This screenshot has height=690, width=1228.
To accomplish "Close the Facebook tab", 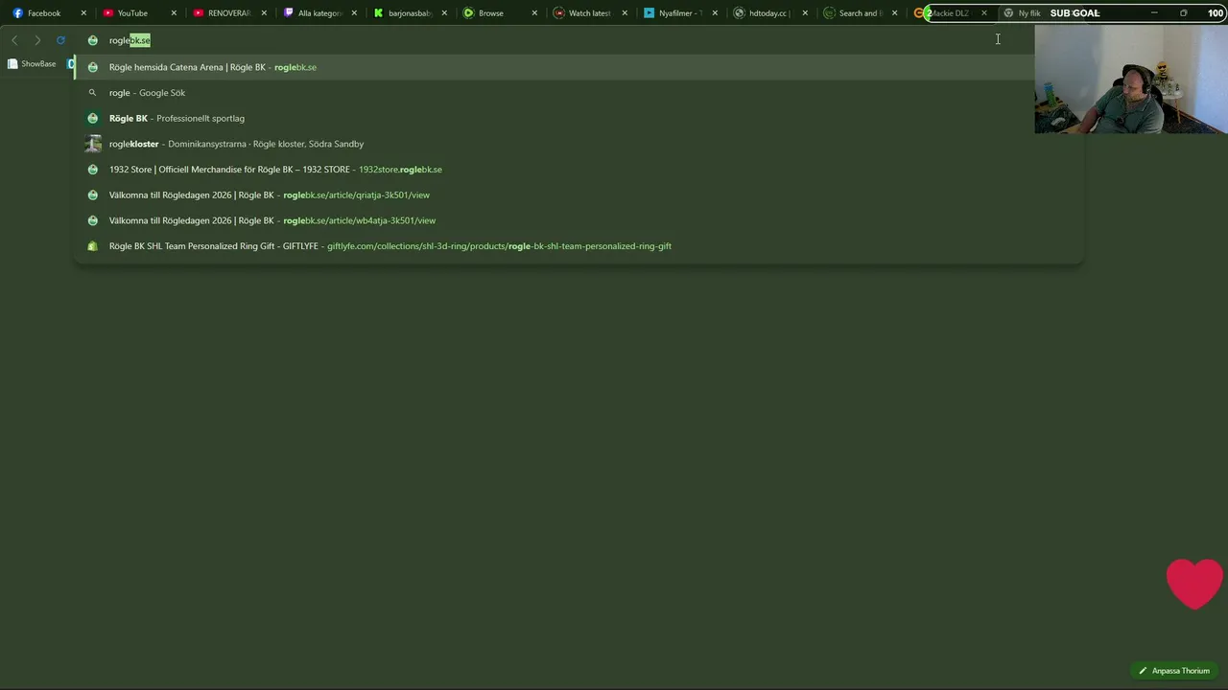I will point(83,13).
